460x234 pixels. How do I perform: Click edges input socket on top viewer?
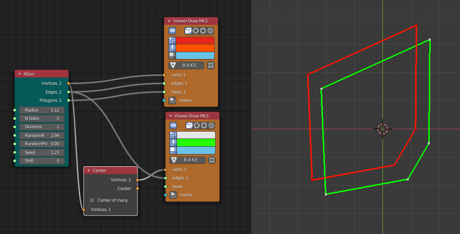[164, 83]
